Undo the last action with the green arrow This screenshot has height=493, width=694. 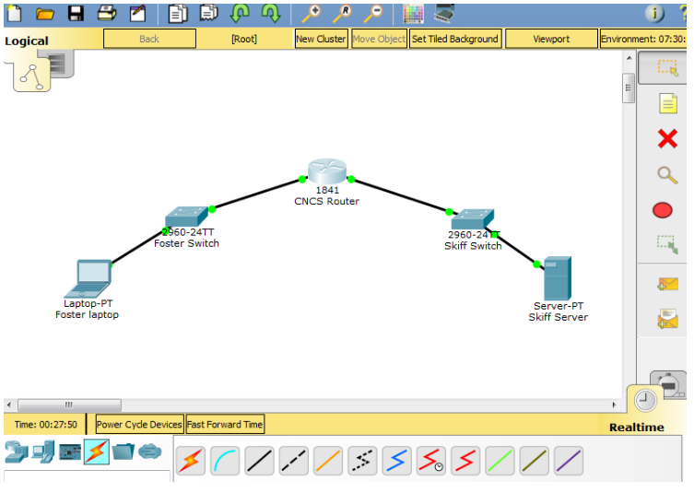pyautogui.click(x=240, y=13)
